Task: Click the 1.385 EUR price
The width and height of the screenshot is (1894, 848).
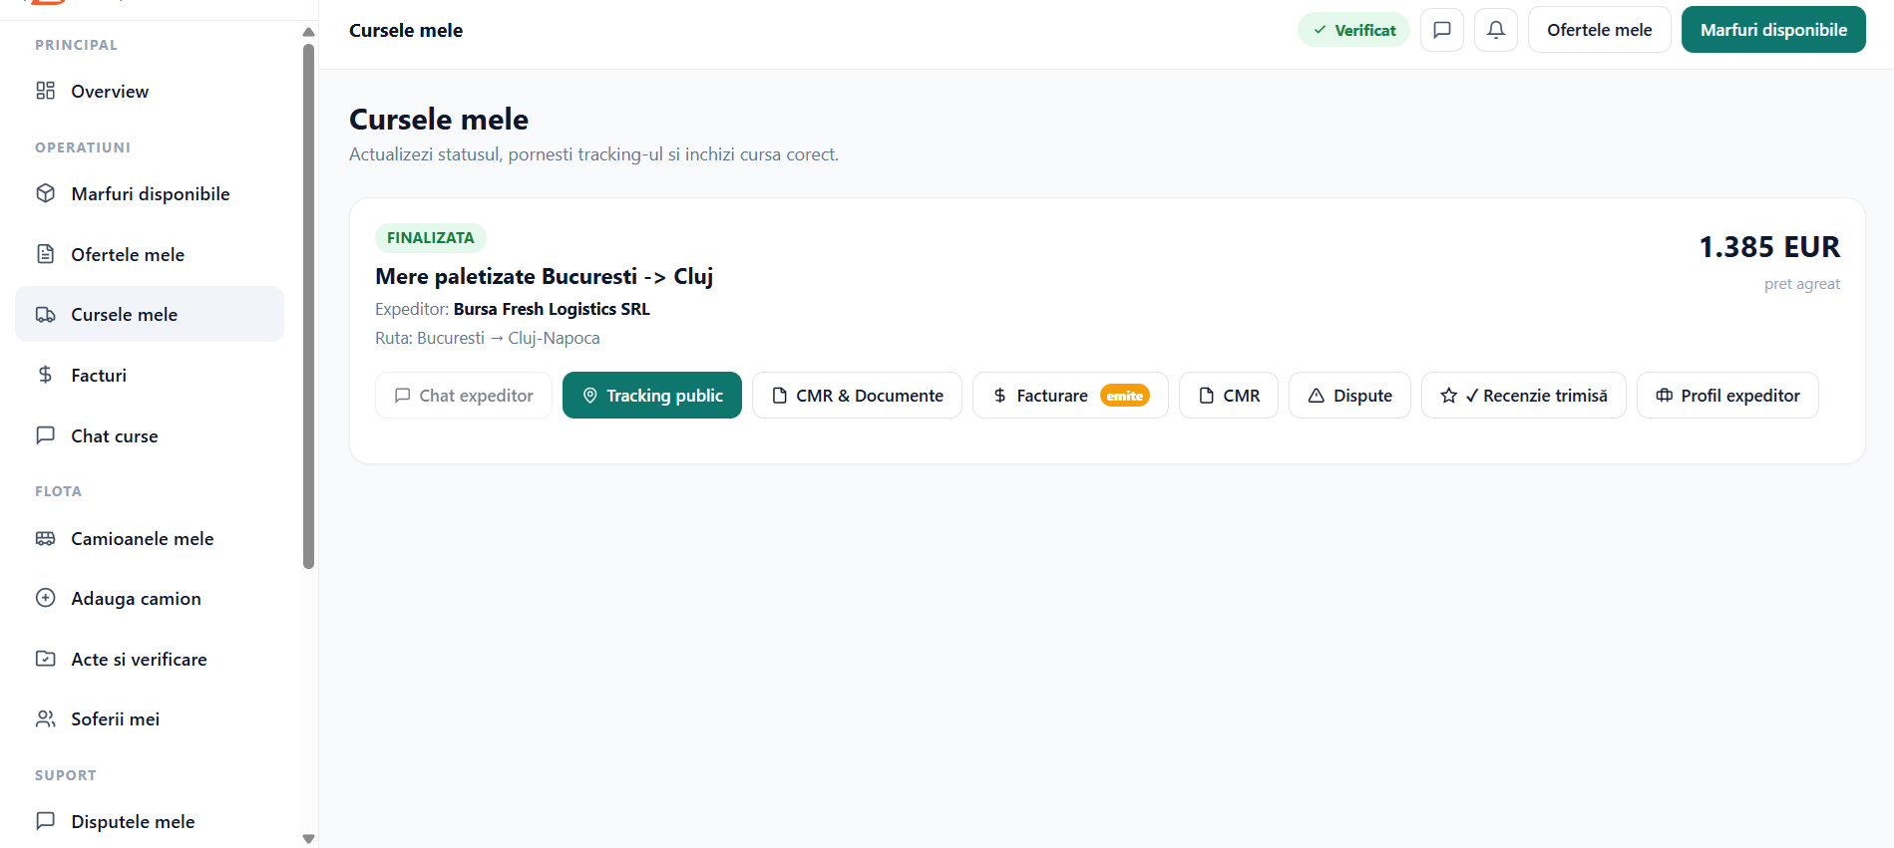Action: 1769,246
